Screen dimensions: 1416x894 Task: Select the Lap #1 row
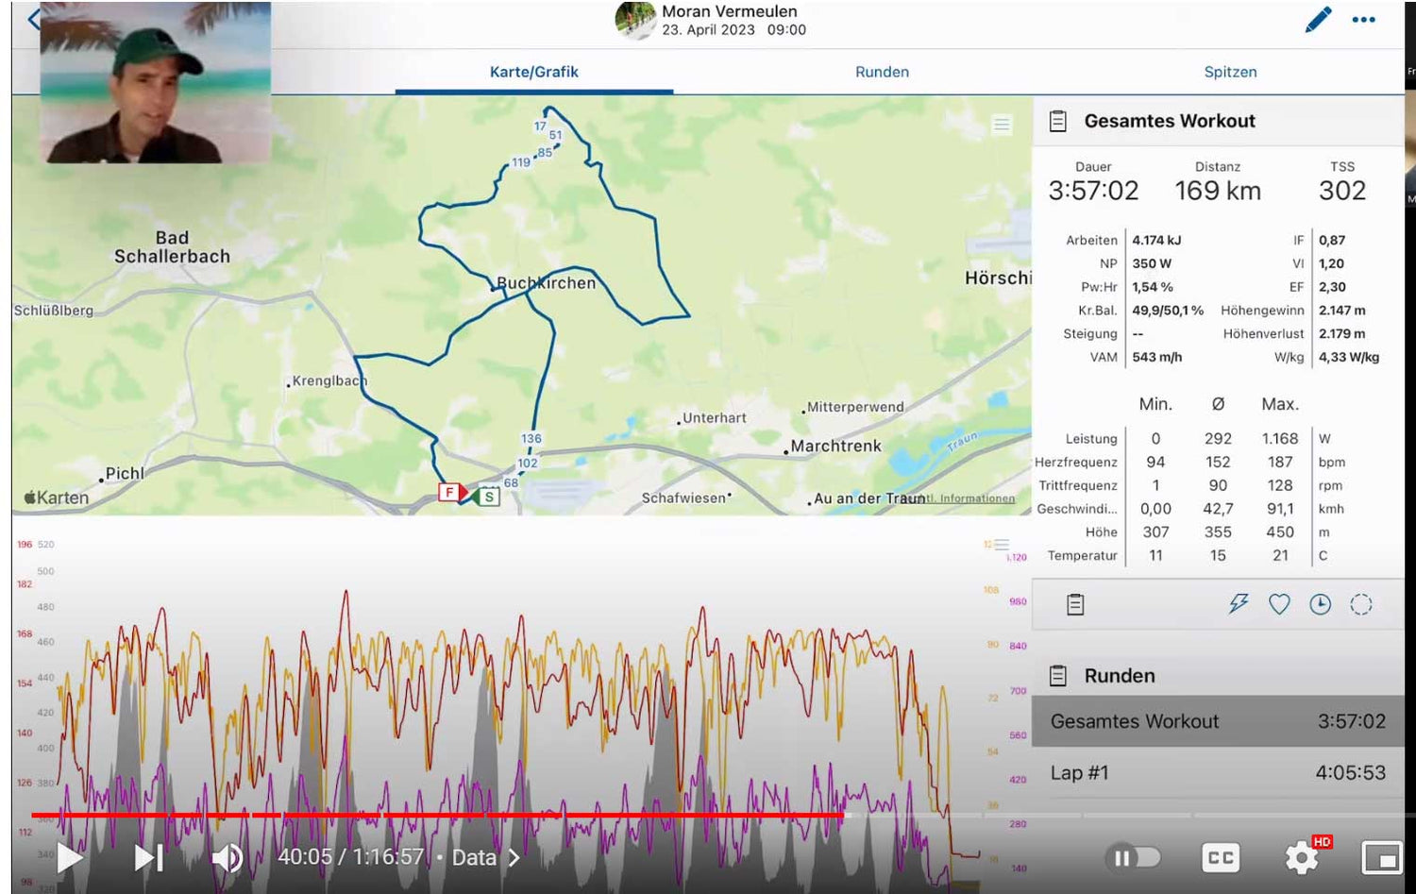tap(1218, 772)
